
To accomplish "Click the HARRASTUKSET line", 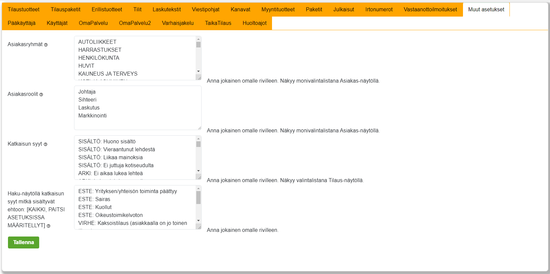I will 100,50.
